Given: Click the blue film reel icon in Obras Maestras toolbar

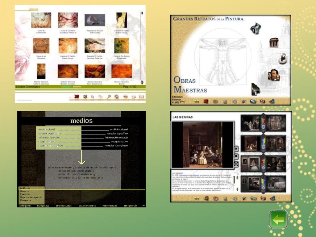Looking at the screenshot, I should coord(253,101).
